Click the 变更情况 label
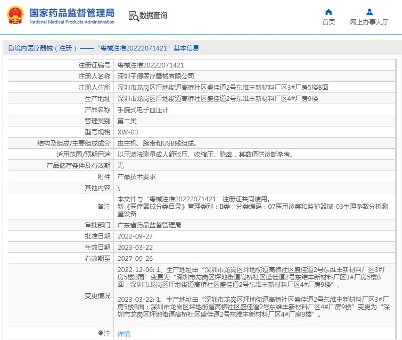Screen dimensions: 402x340 97,296
